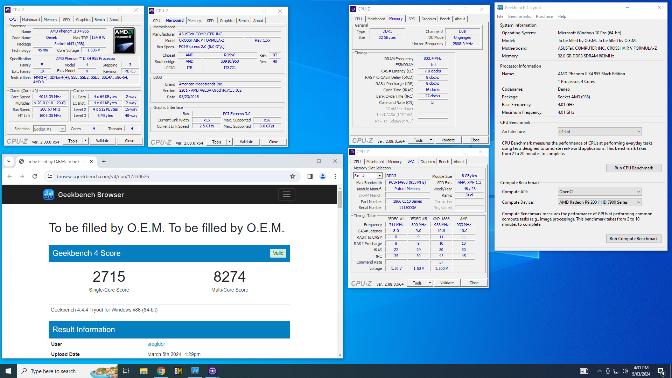Open Chrome side panel icon
The height and width of the screenshot is (378, 672).
pos(310,176)
